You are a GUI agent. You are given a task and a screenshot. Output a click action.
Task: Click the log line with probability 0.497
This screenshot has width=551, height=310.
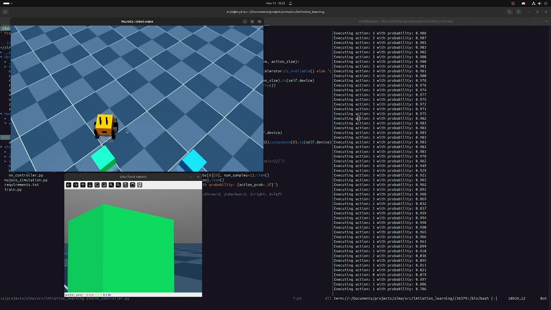(380, 279)
